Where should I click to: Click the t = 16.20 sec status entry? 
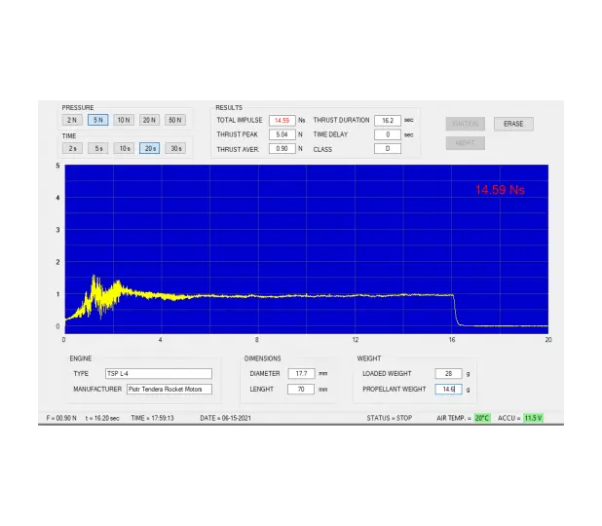[102, 418]
